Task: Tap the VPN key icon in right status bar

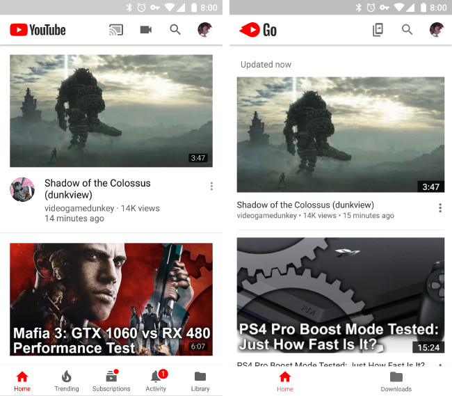Action: 385,7
